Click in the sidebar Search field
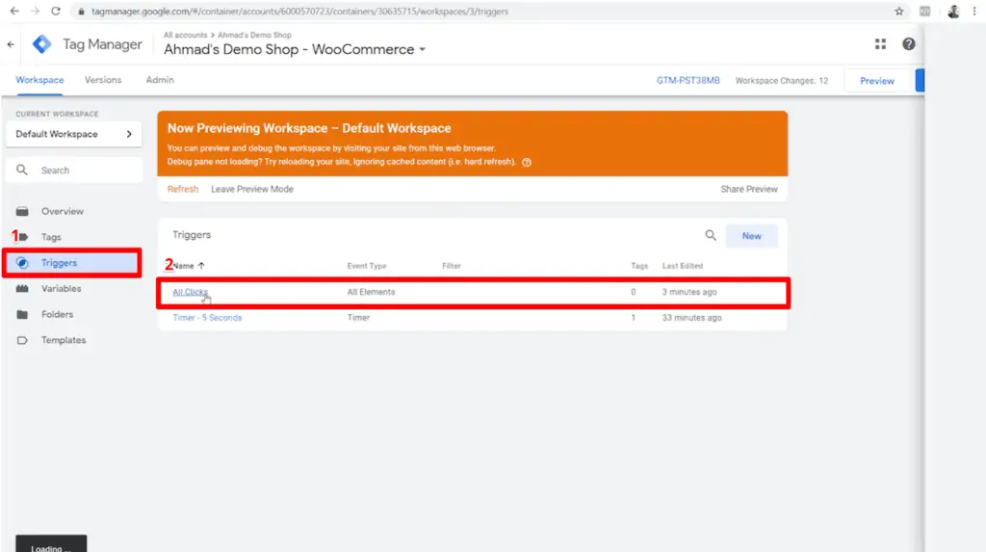 [x=73, y=170]
